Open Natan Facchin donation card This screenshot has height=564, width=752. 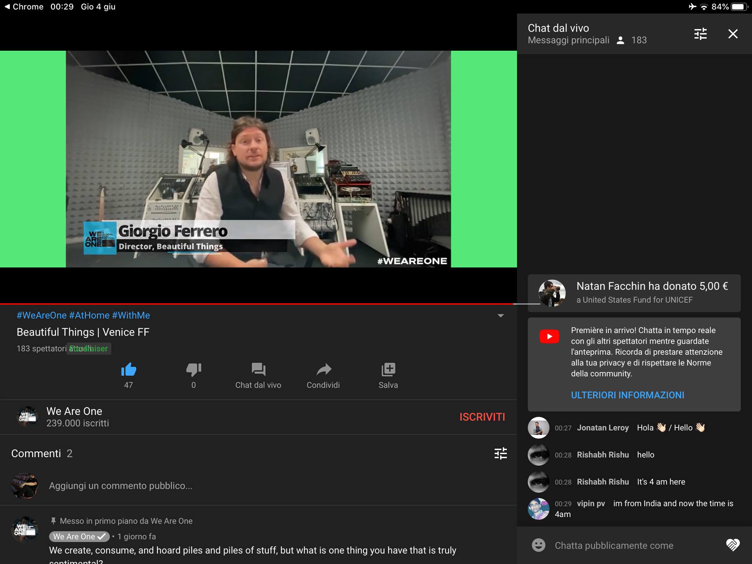click(x=634, y=293)
